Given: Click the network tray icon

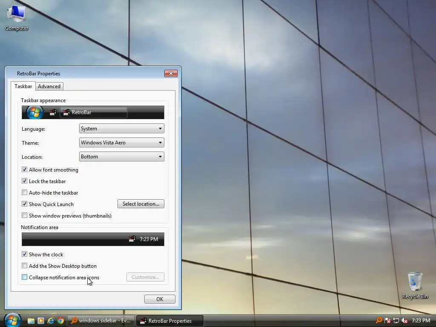Looking at the screenshot, I should pyautogui.click(x=396, y=320).
